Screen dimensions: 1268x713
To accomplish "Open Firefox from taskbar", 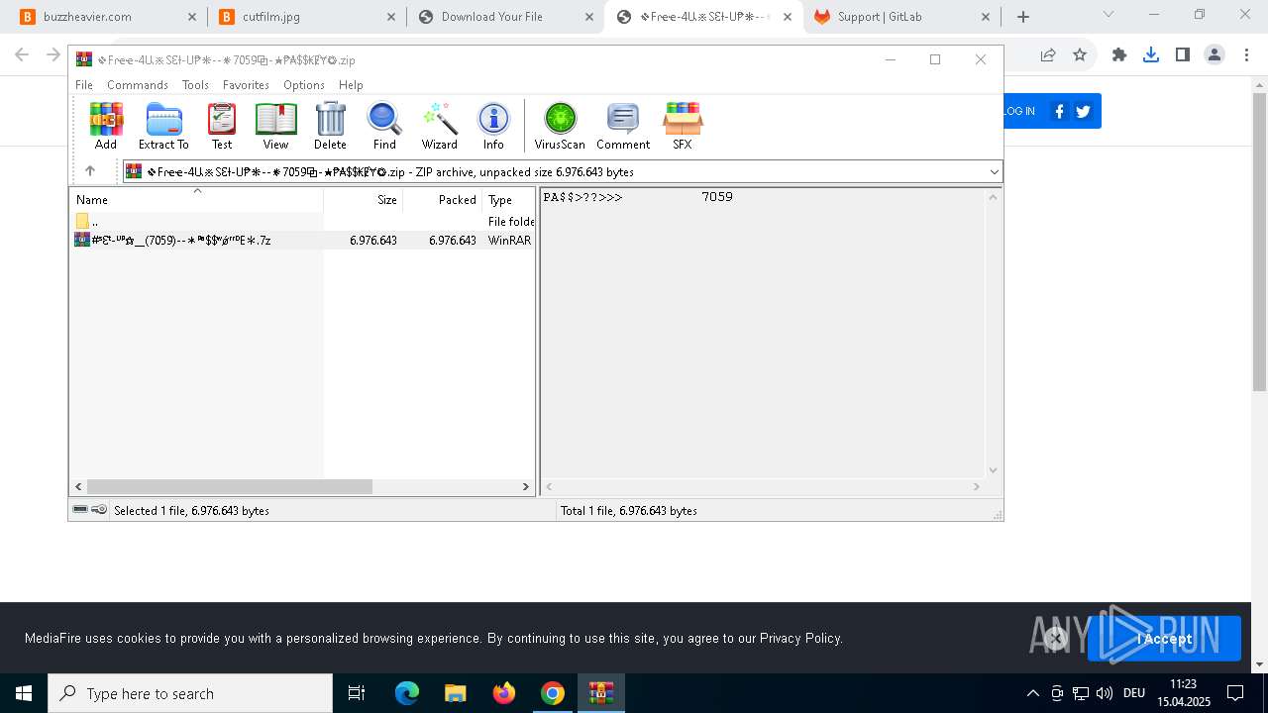I will pos(504,693).
